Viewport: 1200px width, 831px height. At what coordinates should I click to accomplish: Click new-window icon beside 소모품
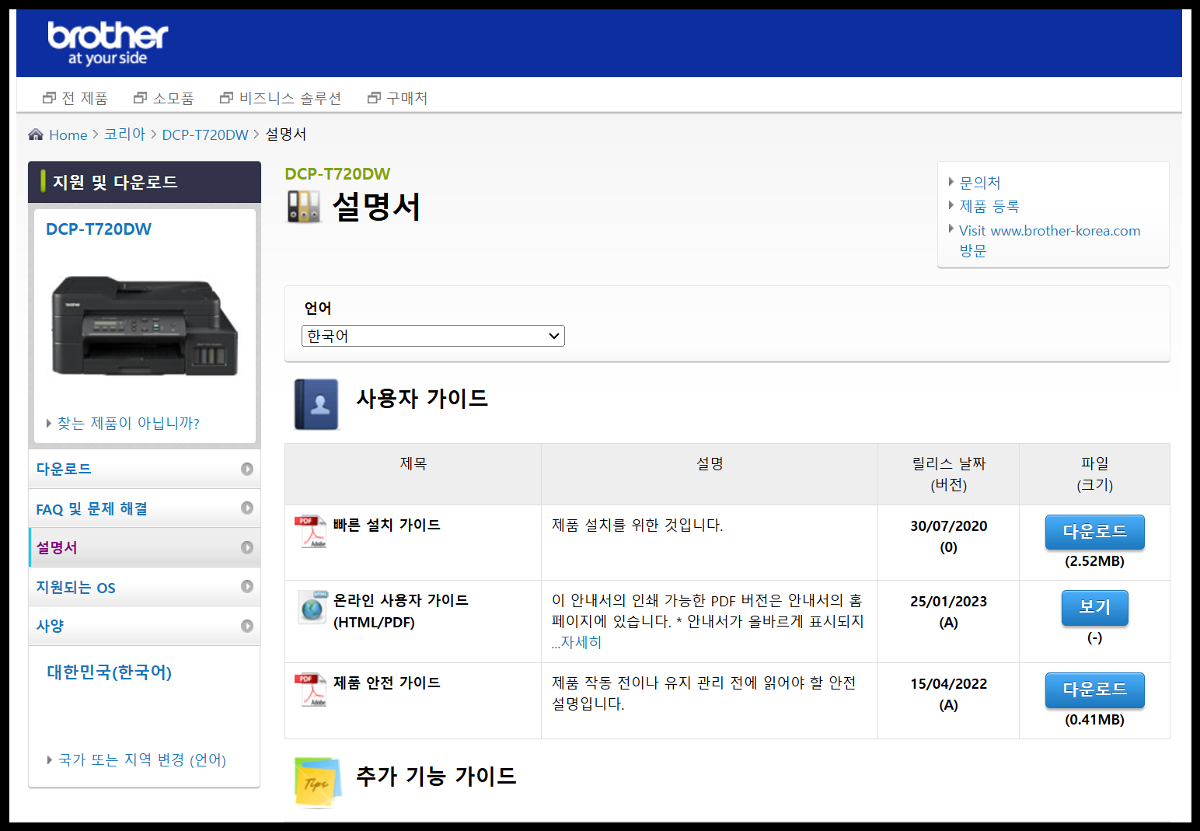pos(141,98)
